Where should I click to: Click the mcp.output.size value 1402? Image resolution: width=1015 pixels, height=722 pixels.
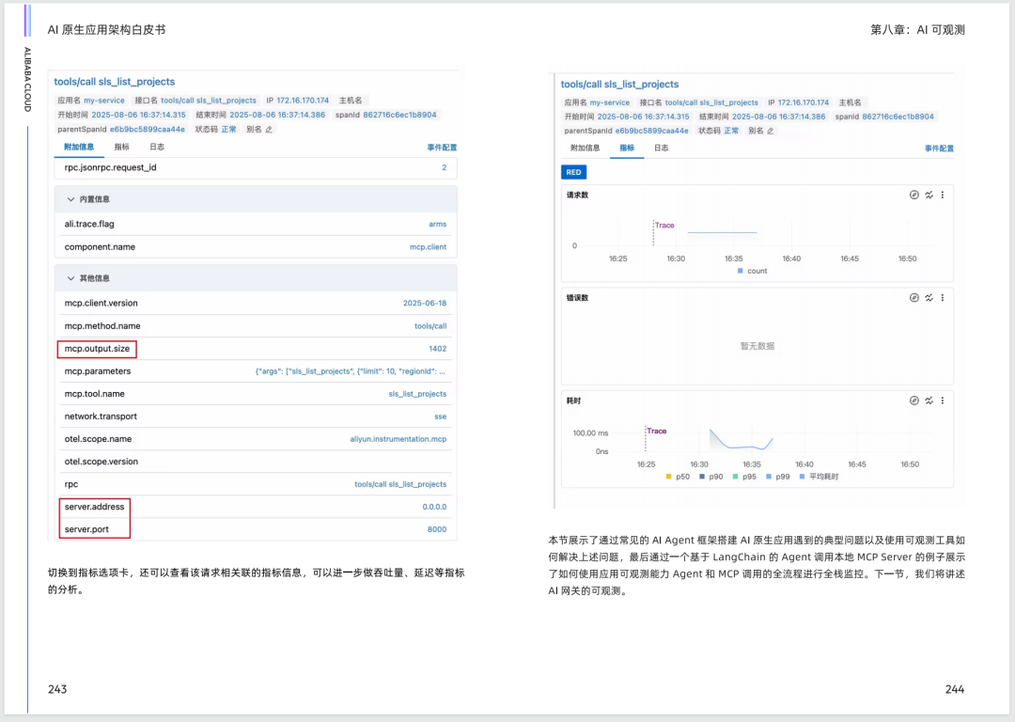(438, 349)
